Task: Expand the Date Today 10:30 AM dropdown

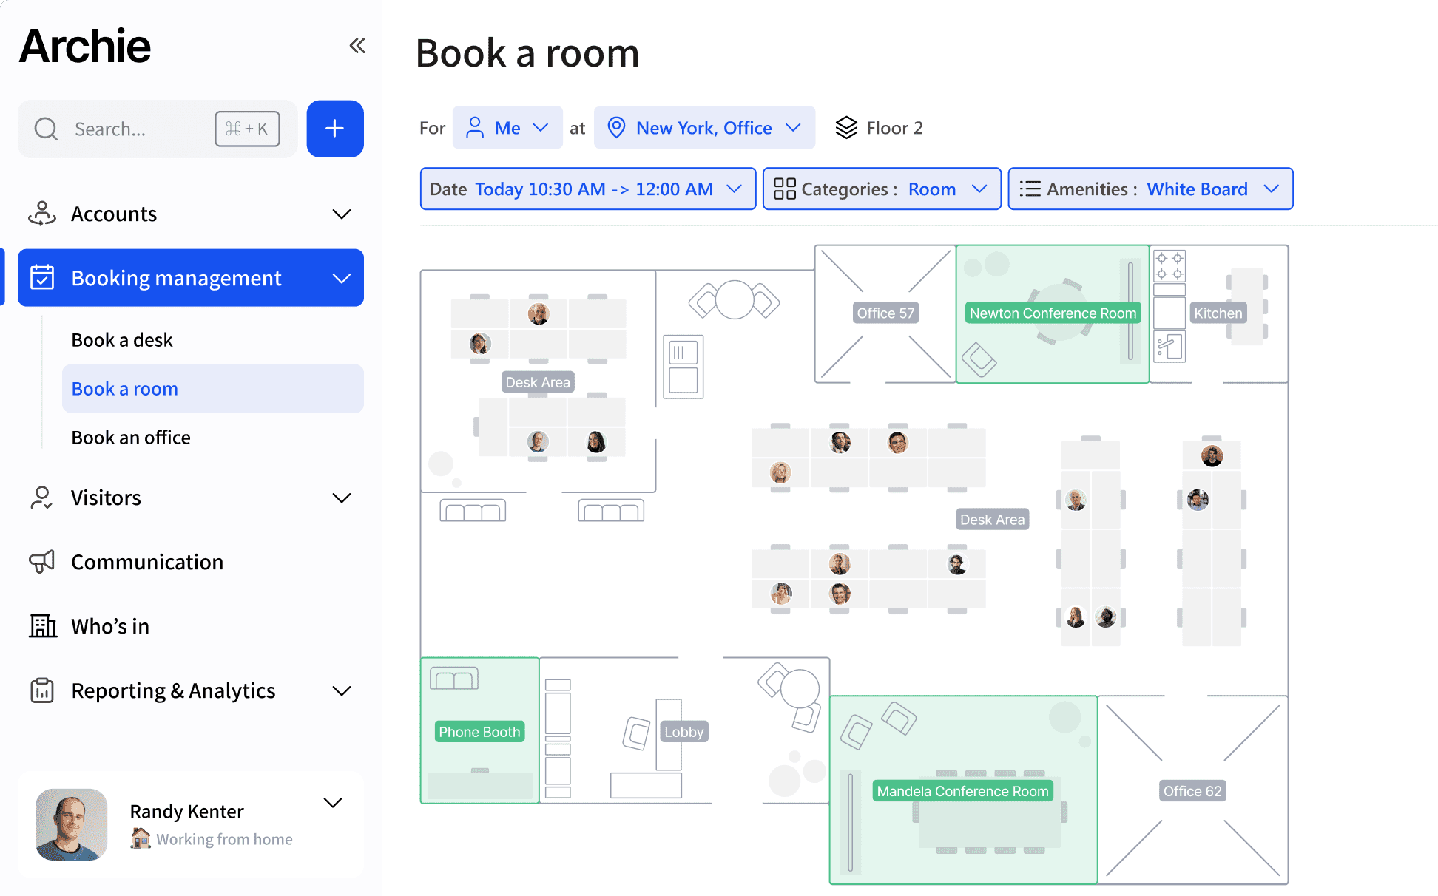Action: (588, 189)
